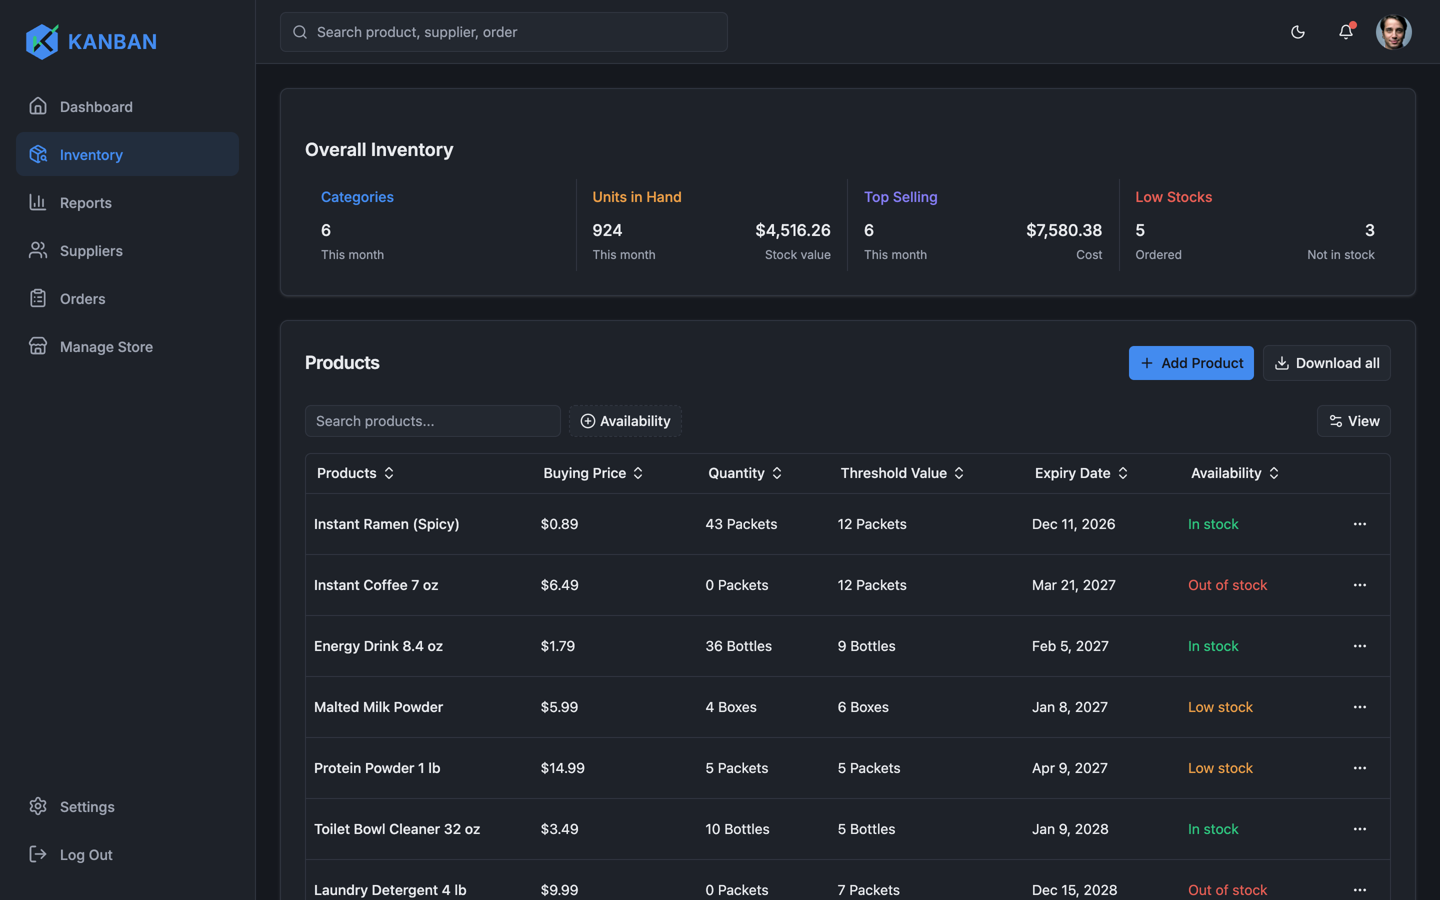The image size is (1440, 900).
Task: Toggle dark mode moon icon
Action: point(1298,32)
